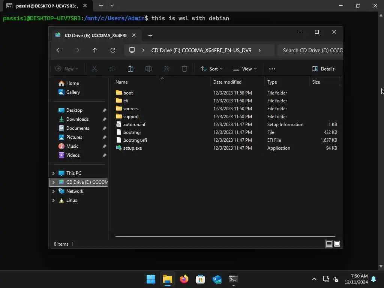This screenshot has width=384, height=288.
Task: Close the passis1 terminal tab
Action: tap(85, 6)
